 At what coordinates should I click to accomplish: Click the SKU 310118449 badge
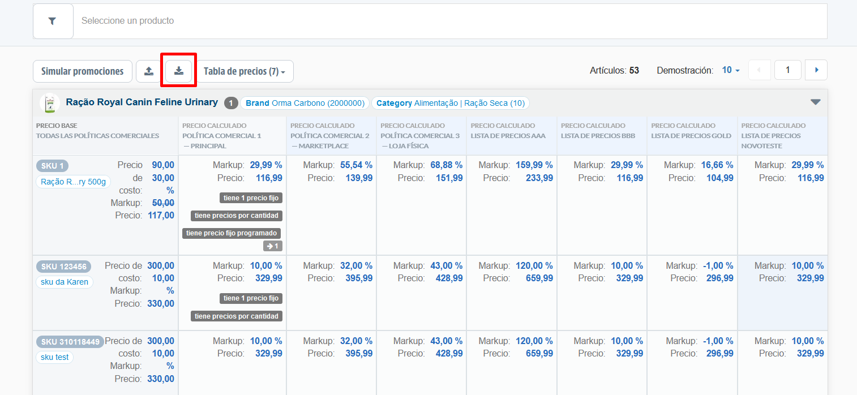pos(70,342)
